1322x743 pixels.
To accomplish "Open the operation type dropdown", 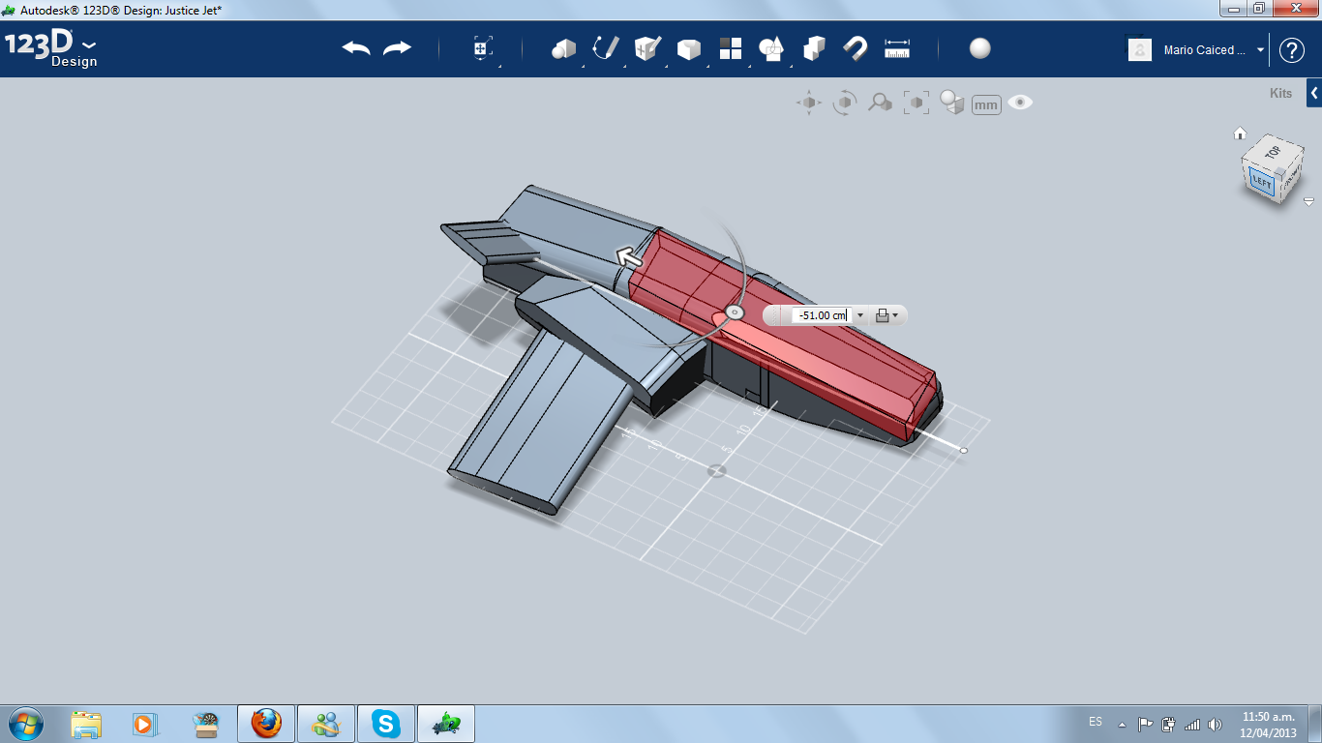I will pyautogui.click(x=886, y=315).
